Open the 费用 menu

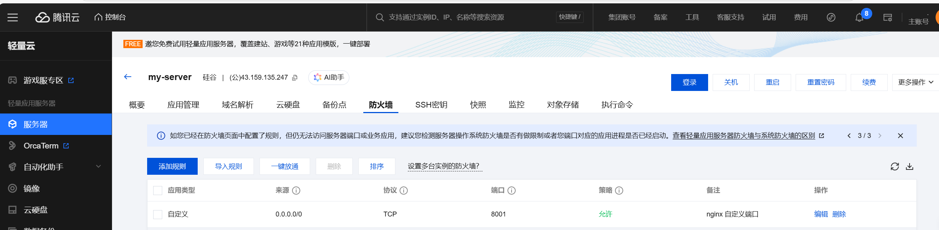pos(801,17)
